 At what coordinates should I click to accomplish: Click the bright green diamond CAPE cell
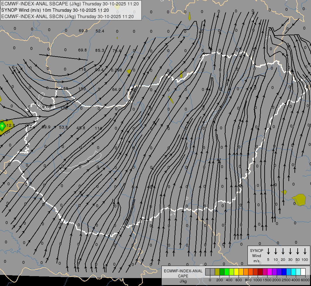coord(2,126)
